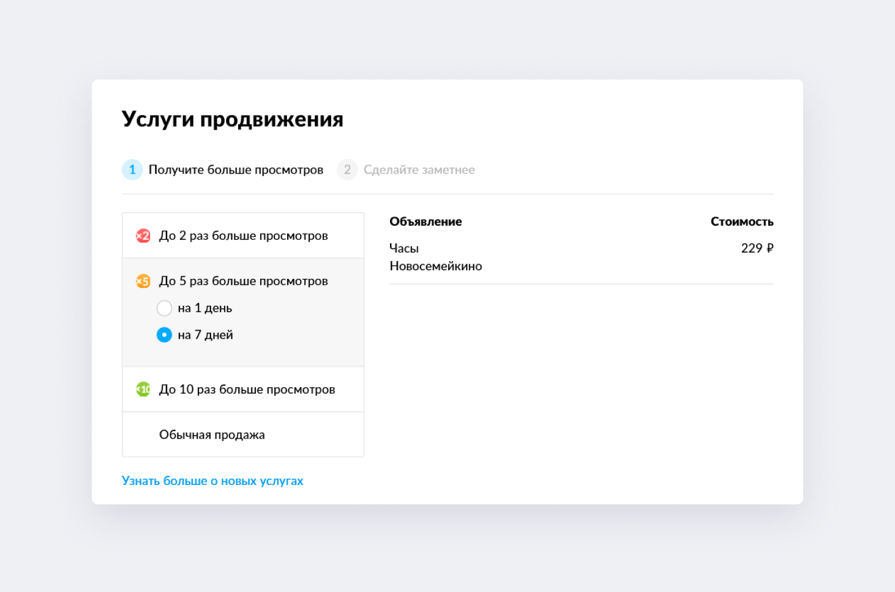Click the step 2 number badge
The image size is (895, 592).
pos(347,170)
